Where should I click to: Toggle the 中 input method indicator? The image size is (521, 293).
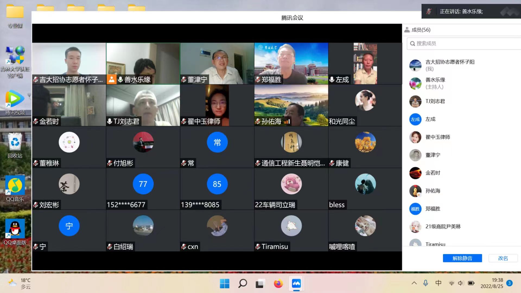point(438,283)
